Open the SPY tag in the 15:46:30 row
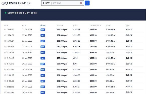146x94 pixels. click(43, 30)
